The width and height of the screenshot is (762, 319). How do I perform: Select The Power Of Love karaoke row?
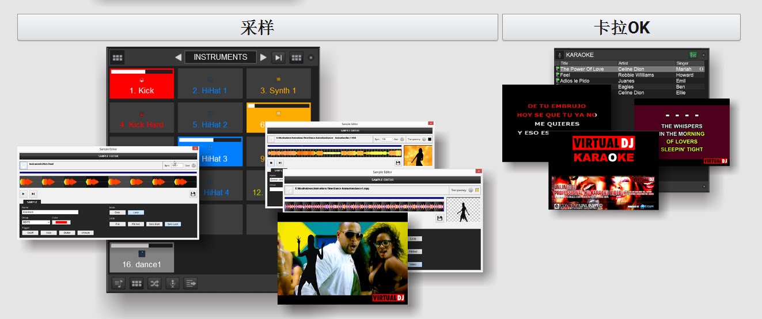pyautogui.click(x=630, y=69)
